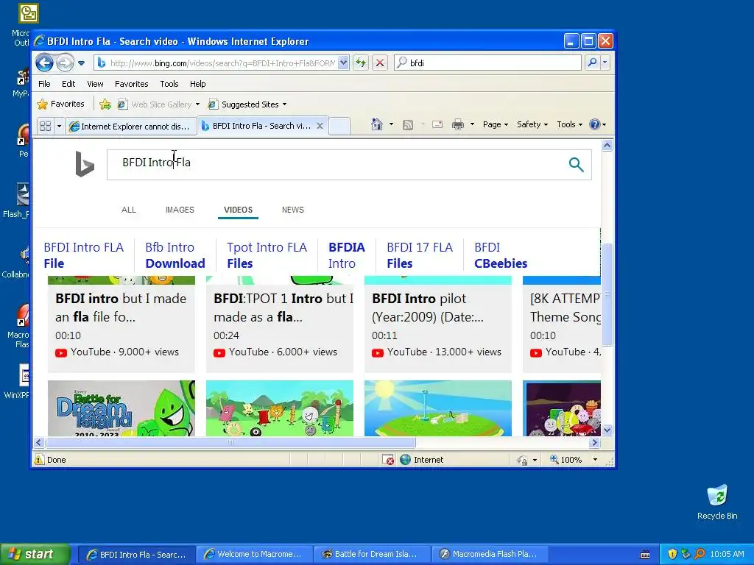
Task: Click Tpot Intro FLA Files suggestion
Action: (267, 255)
